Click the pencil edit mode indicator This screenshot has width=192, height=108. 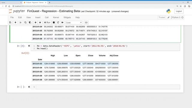[169, 17]
